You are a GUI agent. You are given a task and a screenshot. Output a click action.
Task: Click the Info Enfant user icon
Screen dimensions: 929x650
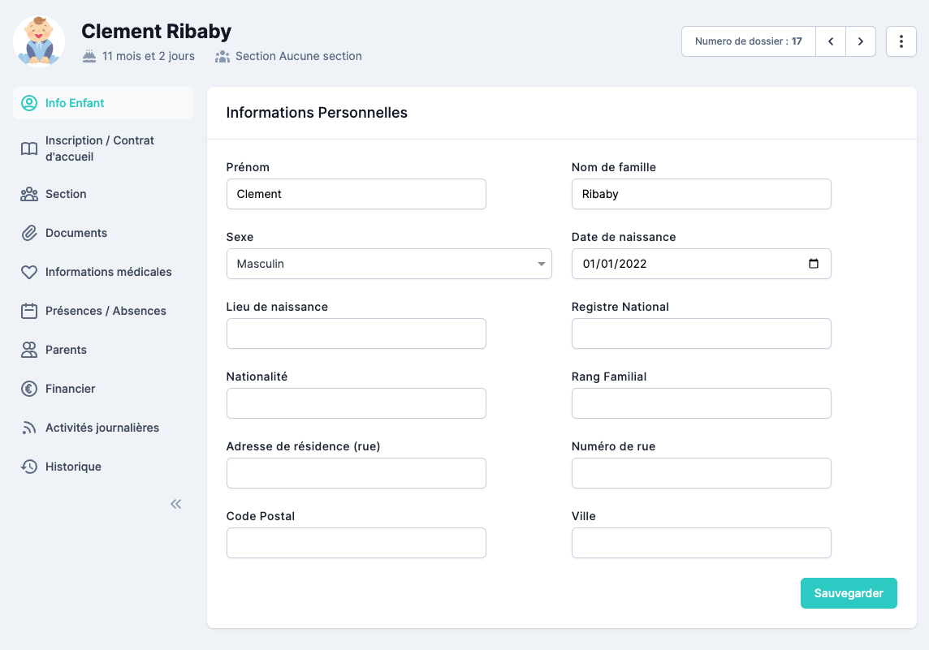pyautogui.click(x=29, y=103)
